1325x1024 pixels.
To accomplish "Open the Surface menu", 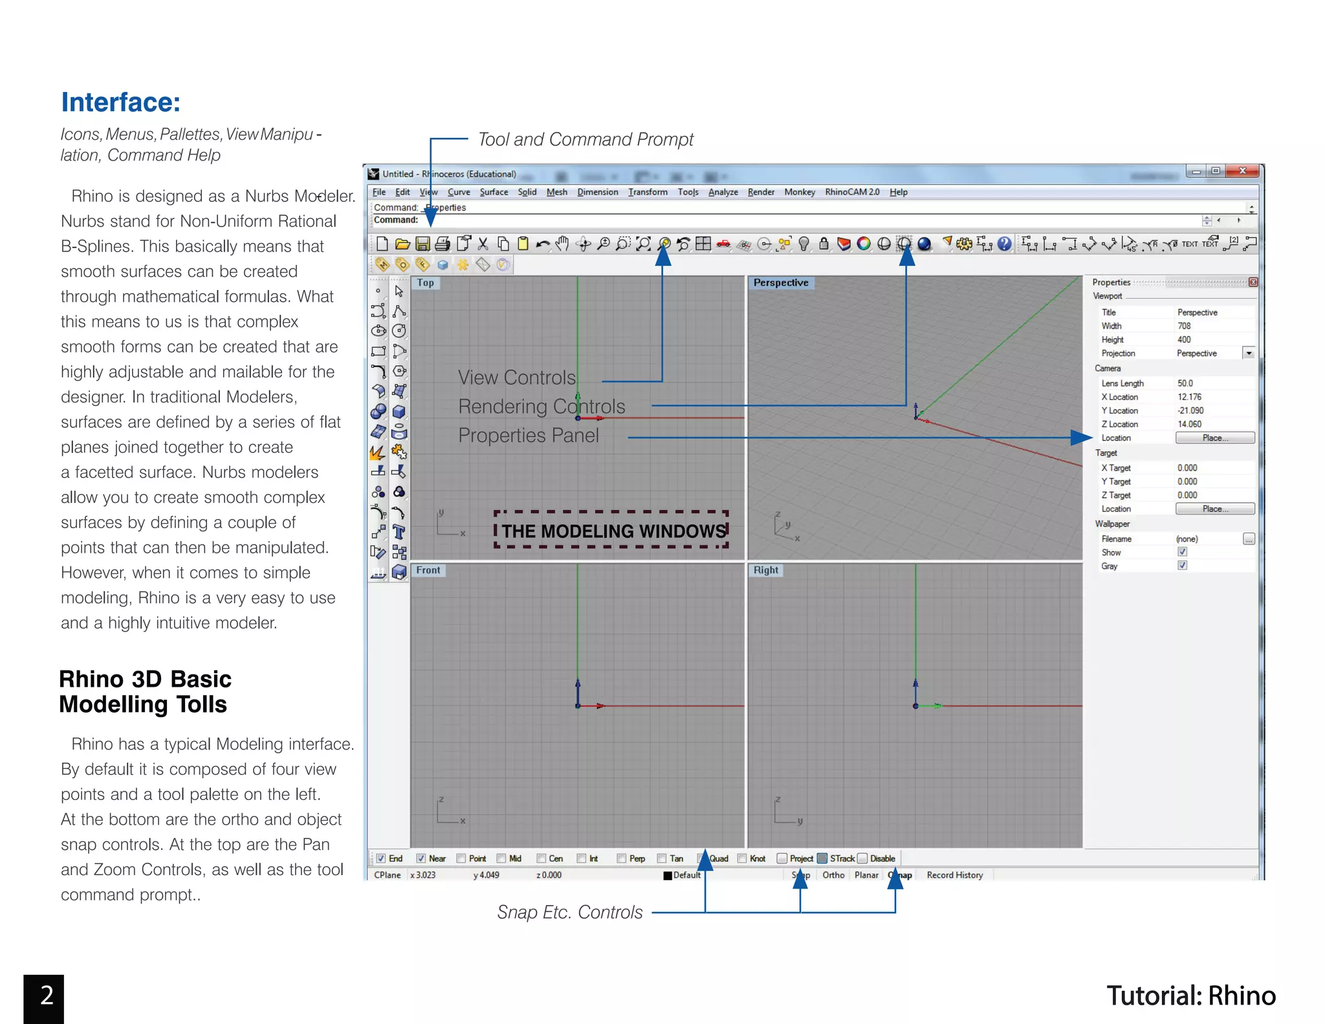I will (x=494, y=192).
